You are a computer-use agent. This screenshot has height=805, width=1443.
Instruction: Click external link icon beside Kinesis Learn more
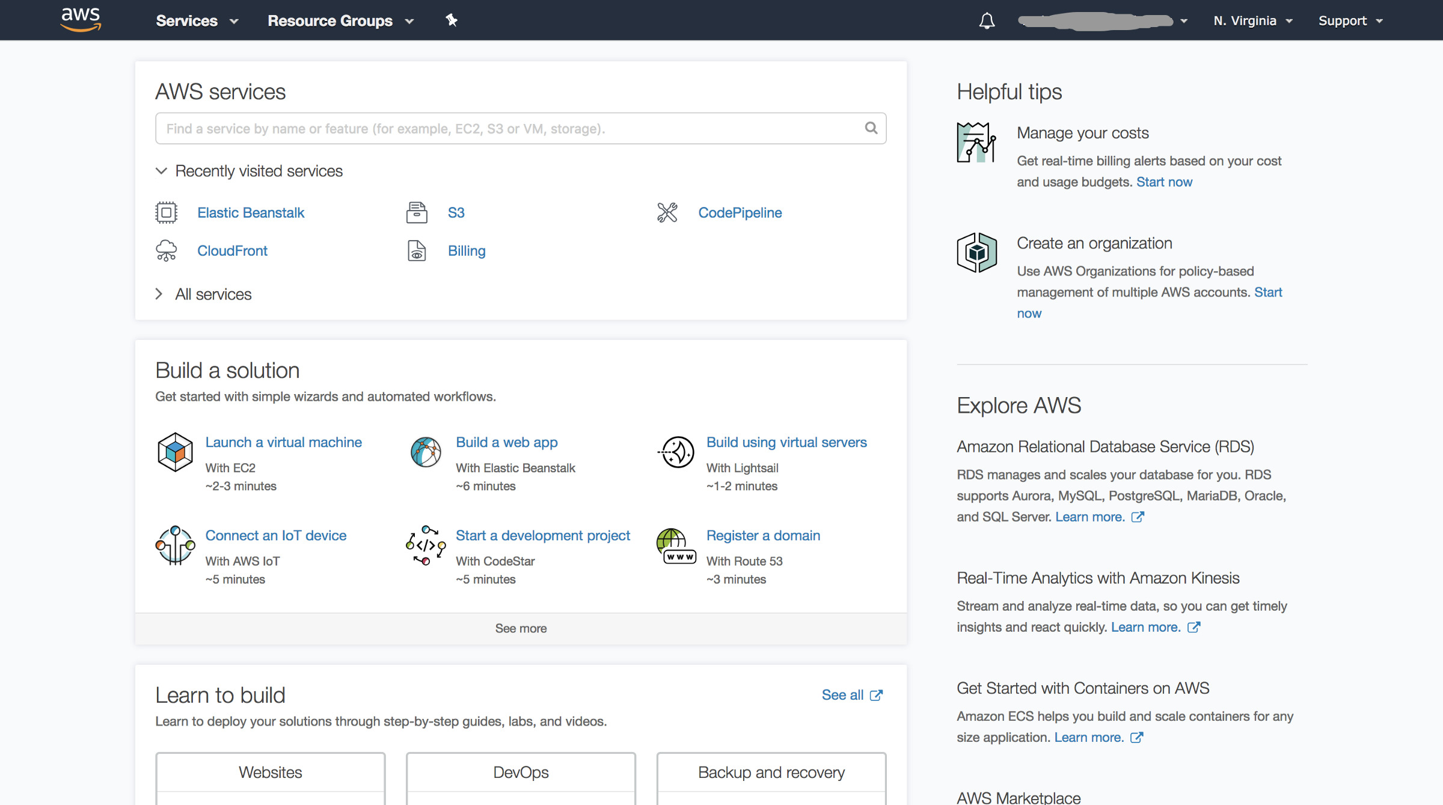pos(1193,627)
